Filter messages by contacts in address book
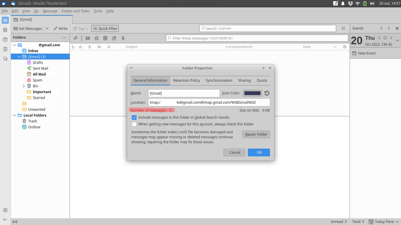The image size is (401, 225). pyautogui.click(x=105, y=38)
